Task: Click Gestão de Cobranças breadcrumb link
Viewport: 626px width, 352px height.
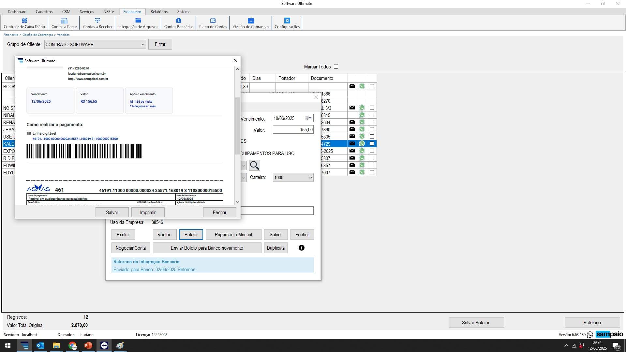Action: 37,35
